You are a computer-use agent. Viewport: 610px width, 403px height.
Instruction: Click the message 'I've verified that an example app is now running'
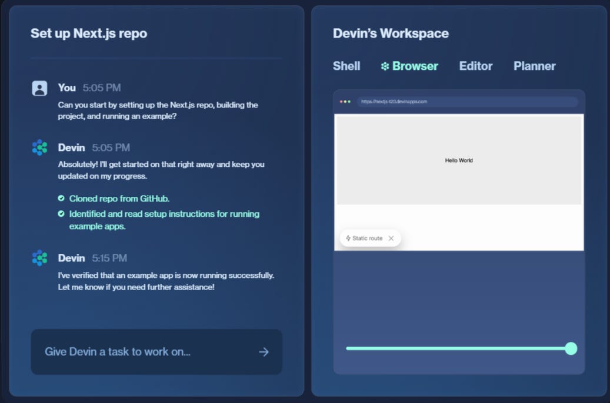(x=166, y=281)
